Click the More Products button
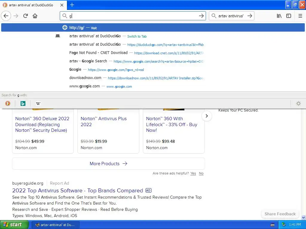This screenshot has height=229, width=306. (x=108, y=164)
